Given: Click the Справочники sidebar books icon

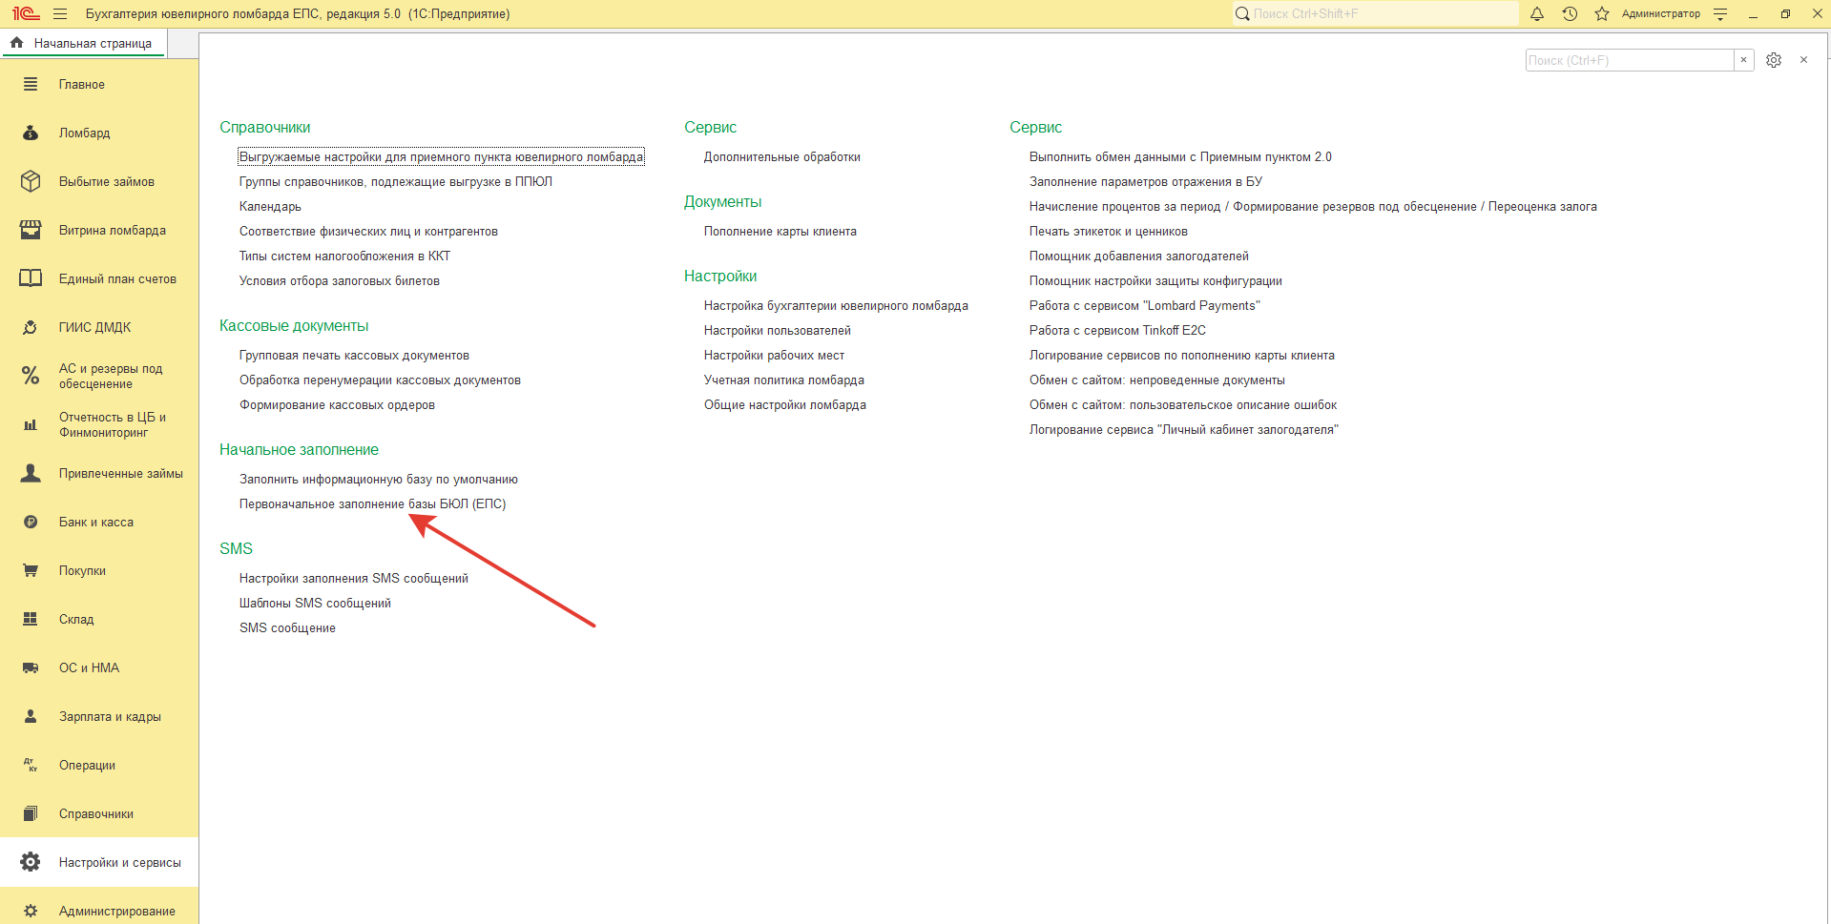Looking at the screenshot, I should tap(31, 813).
